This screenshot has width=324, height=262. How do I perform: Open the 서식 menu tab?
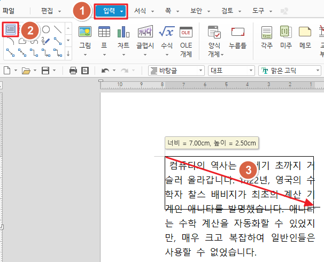click(140, 11)
